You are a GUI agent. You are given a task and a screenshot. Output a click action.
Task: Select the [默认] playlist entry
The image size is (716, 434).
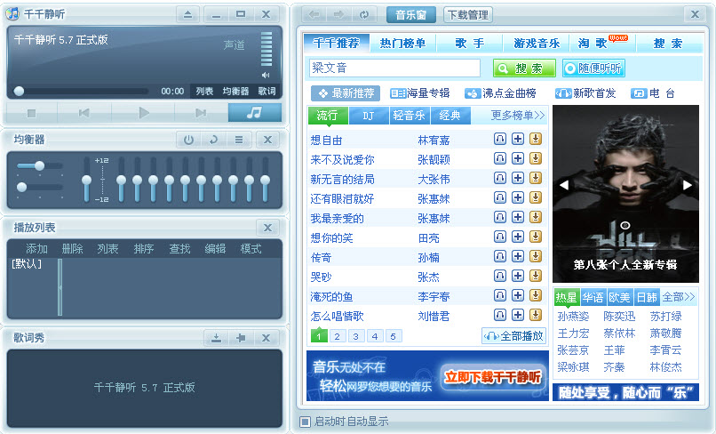[x=27, y=264]
